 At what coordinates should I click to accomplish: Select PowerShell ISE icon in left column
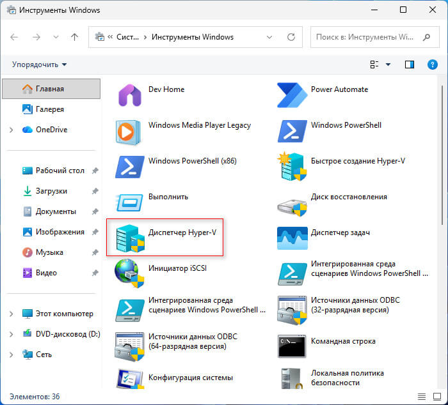pos(129,310)
